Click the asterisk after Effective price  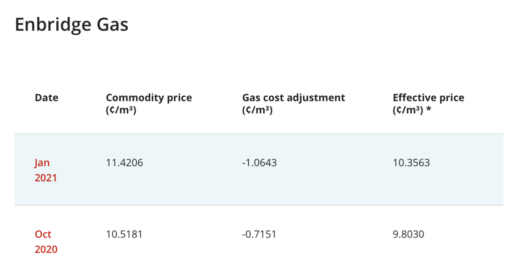[x=429, y=109]
